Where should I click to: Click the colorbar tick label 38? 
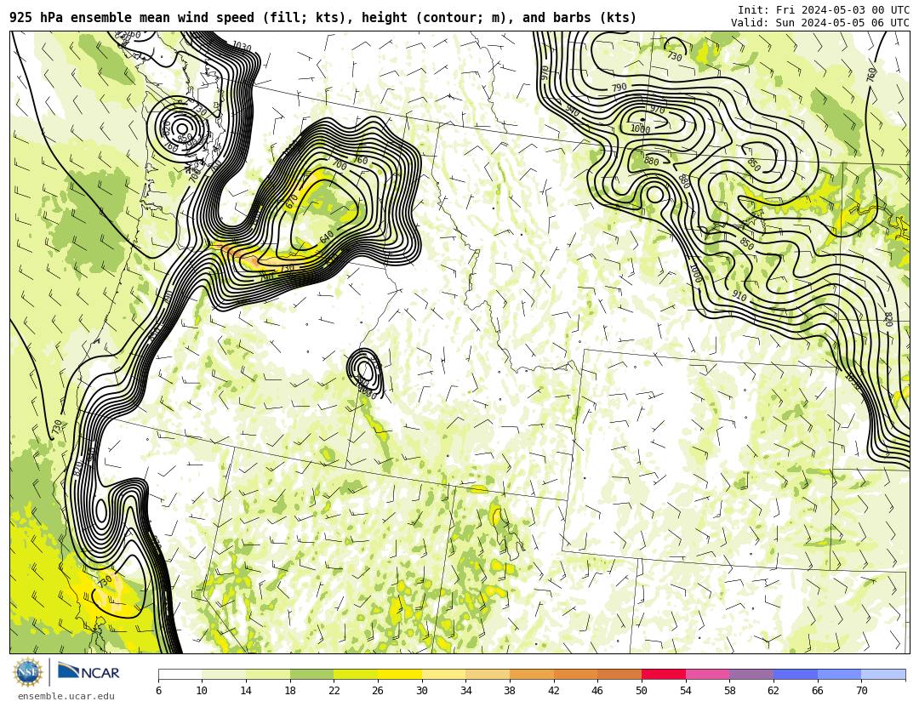click(x=510, y=691)
